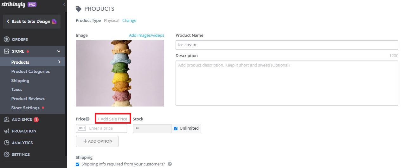Click the Audience people icon
Screen dimensions: 405x168
pos(6,120)
